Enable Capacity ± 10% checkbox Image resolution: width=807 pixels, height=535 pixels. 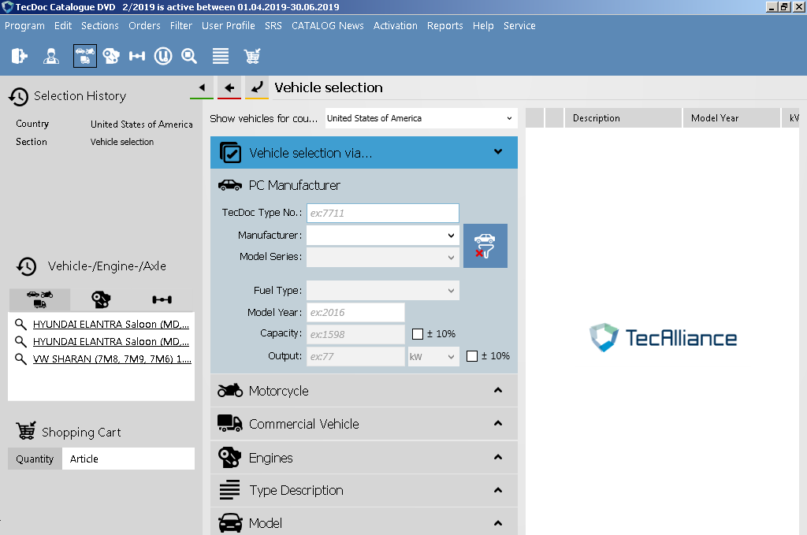[x=418, y=334]
